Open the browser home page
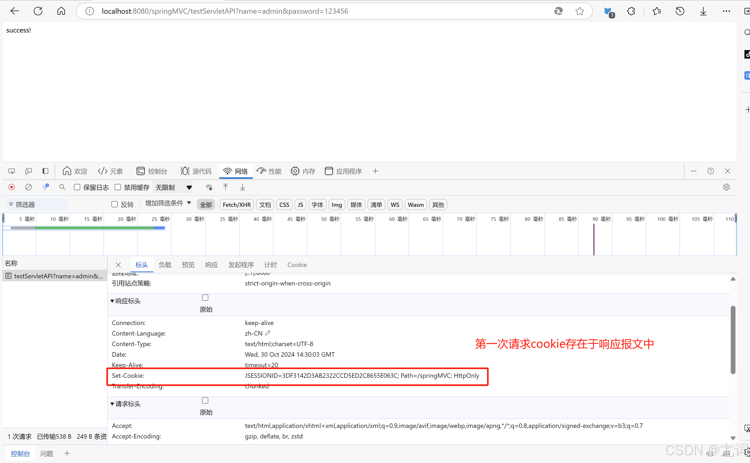Viewport: 750px width, 463px height. [61, 11]
